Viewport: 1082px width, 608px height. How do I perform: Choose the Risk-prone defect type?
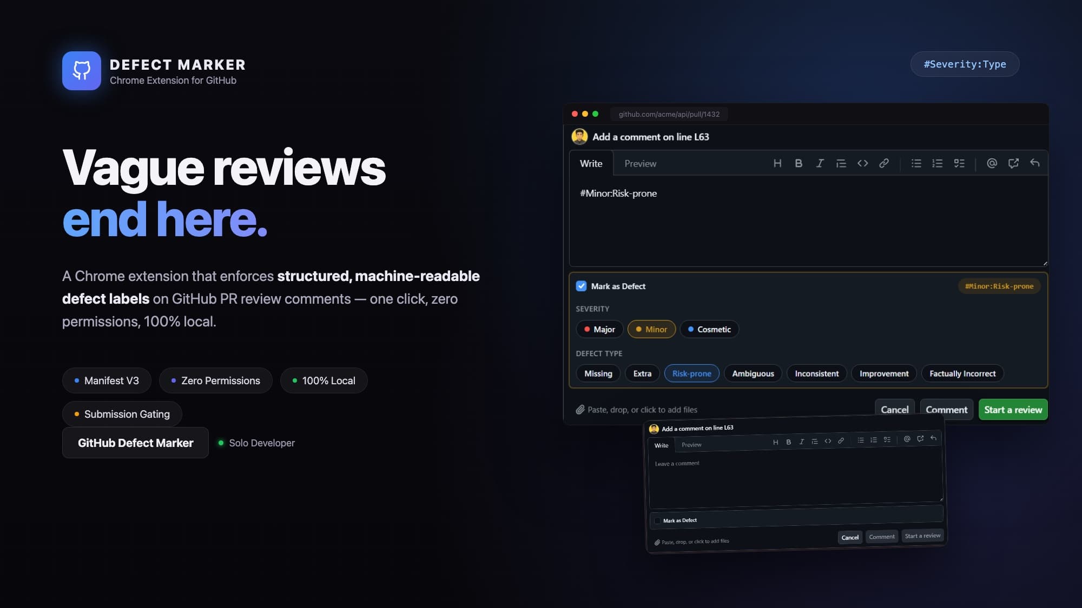pyautogui.click(x=692, y=373)
